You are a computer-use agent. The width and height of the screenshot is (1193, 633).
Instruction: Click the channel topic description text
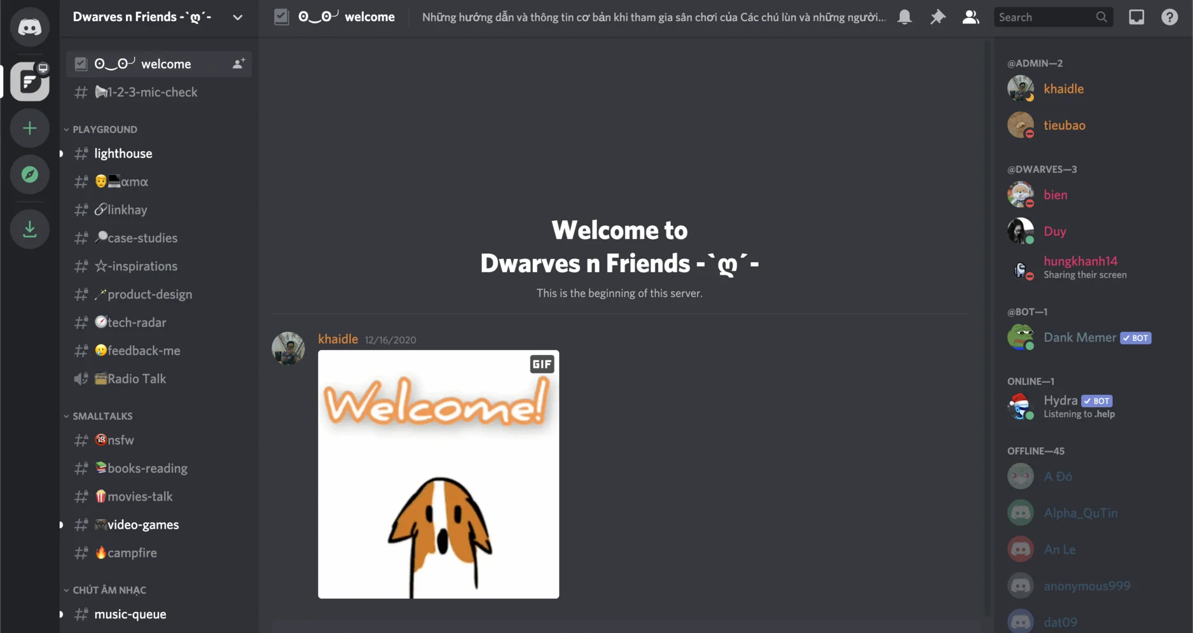point(654,17)
